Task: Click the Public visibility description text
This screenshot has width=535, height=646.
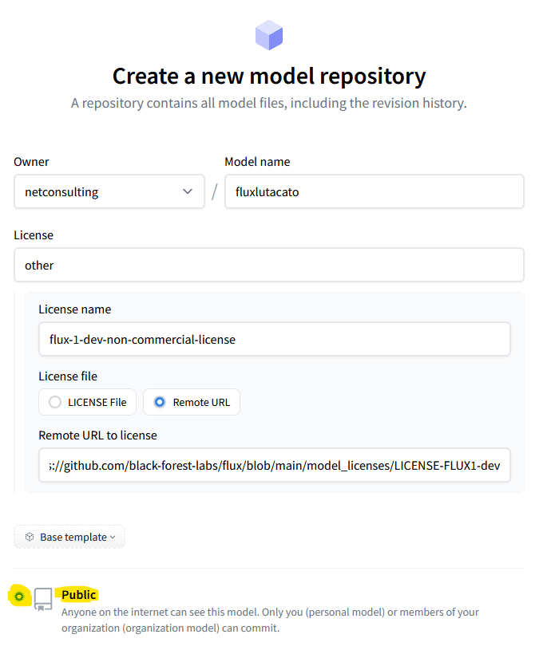Action: coord(270,620)
